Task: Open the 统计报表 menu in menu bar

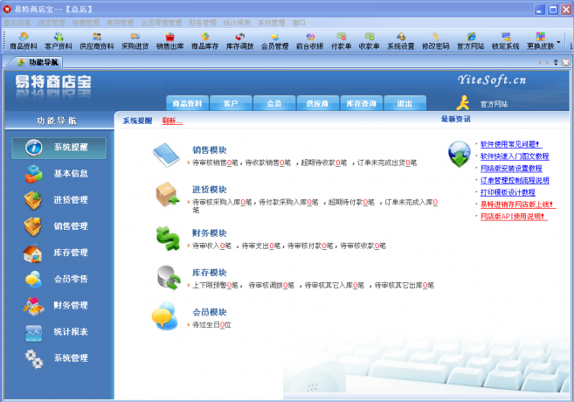Action: [237, 23]
